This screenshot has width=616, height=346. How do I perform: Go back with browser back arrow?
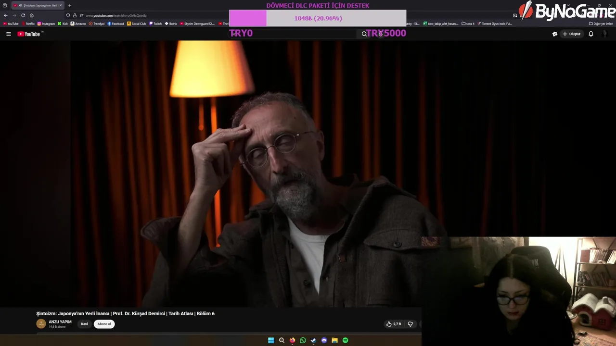click(x=6, y=15)
